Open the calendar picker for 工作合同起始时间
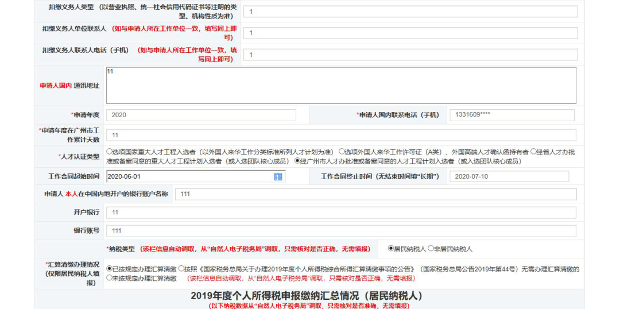This screenshot has height=309, width=620. (278, 177)
